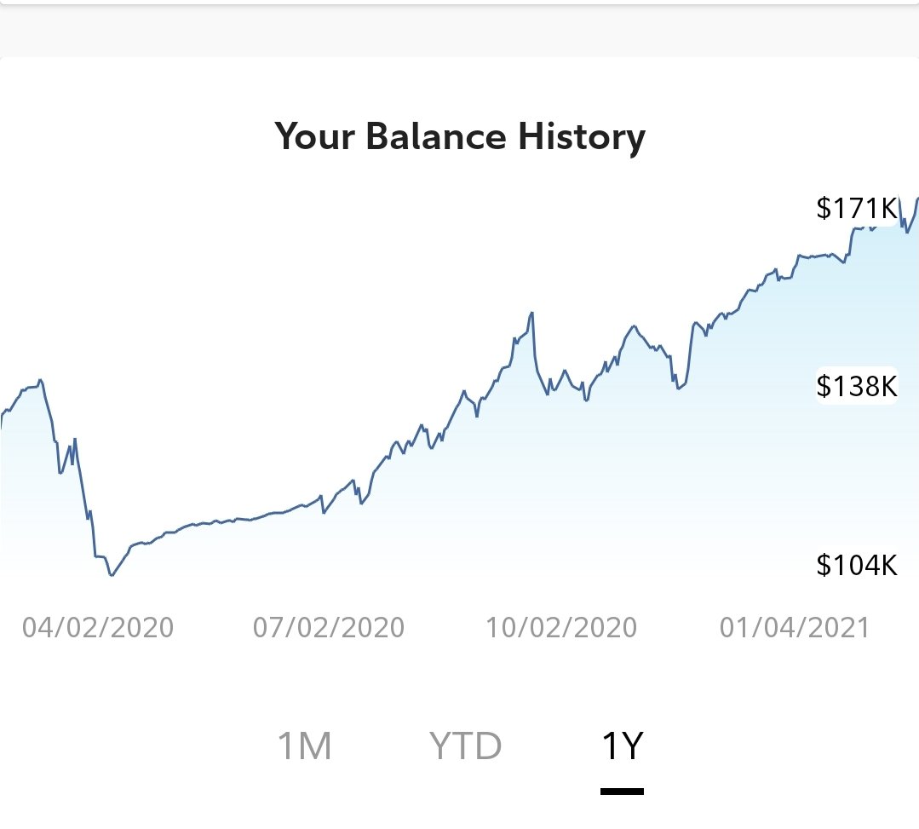Screen dimensions: 919x829
Task: Click the $171K axis label
Action: (856, 208)
